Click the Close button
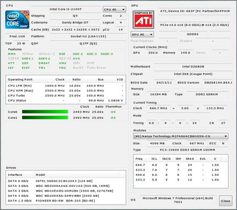 [x=225, y=201]
